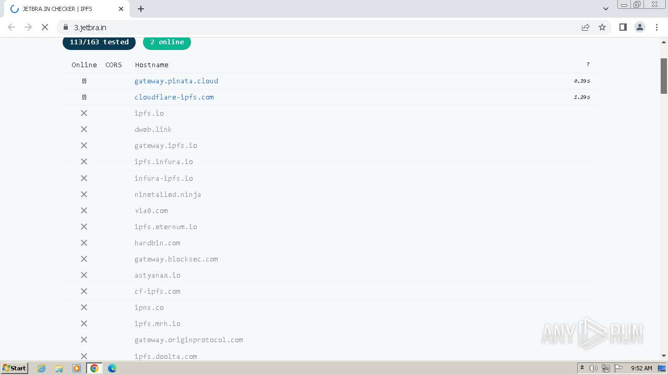Click the T time column header
The height and width of the screenshot is (375, 668).
588,65
